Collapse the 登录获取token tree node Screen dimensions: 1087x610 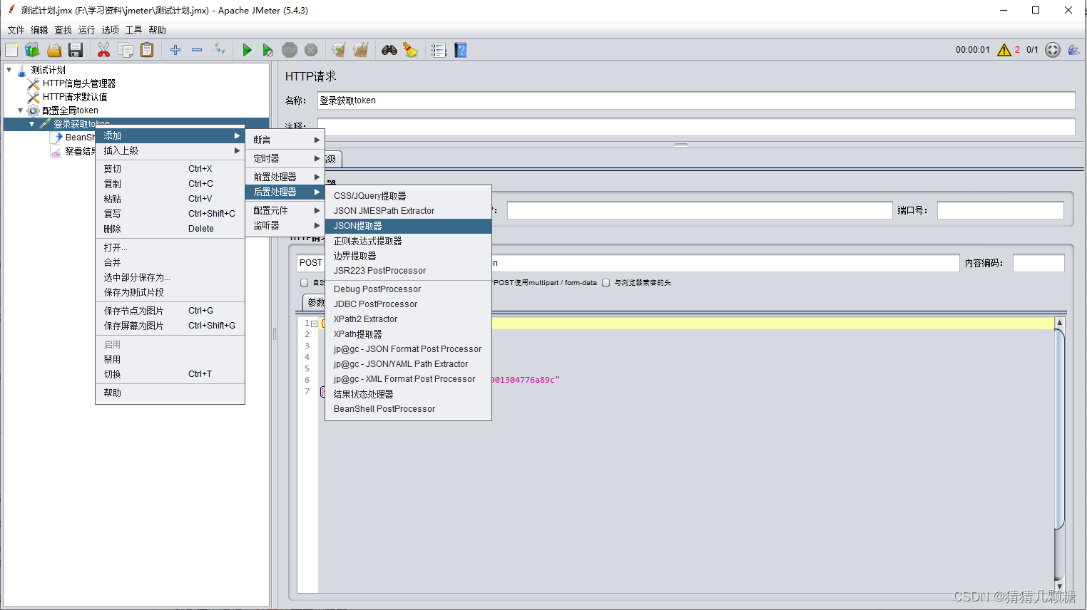point(31,124)
